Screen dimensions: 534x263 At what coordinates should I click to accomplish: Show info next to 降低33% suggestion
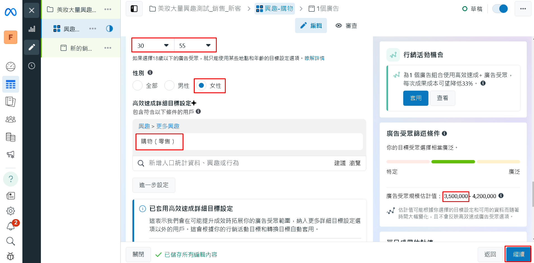(x=483, y=83)
